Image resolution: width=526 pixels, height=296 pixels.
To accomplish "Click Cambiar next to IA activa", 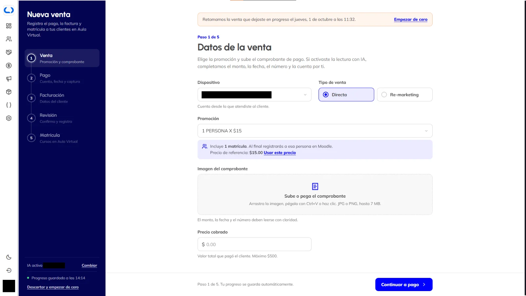I will pyautogui.click(x=89, y=265).
